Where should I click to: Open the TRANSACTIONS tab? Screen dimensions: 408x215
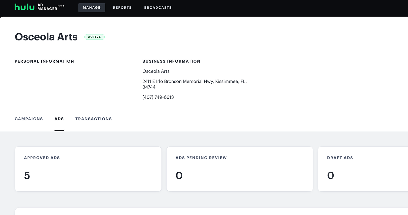pos(93,118)
